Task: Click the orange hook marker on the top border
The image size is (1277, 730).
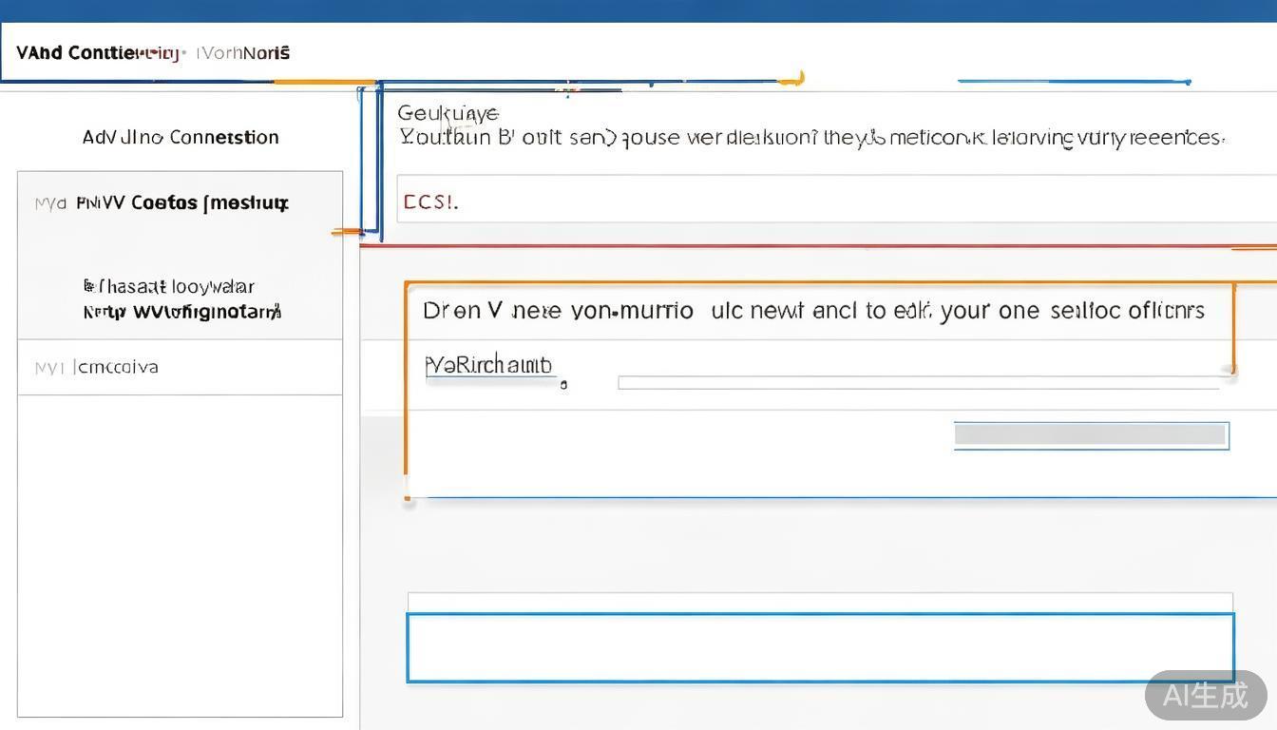Action: pyautogui.click(x=793, y=80)
